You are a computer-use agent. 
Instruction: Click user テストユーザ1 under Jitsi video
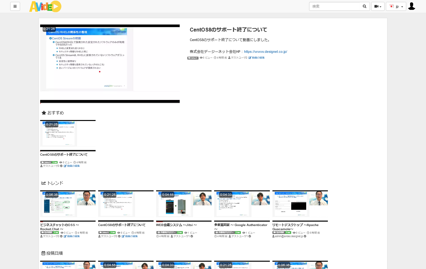[x=181, y=236]
